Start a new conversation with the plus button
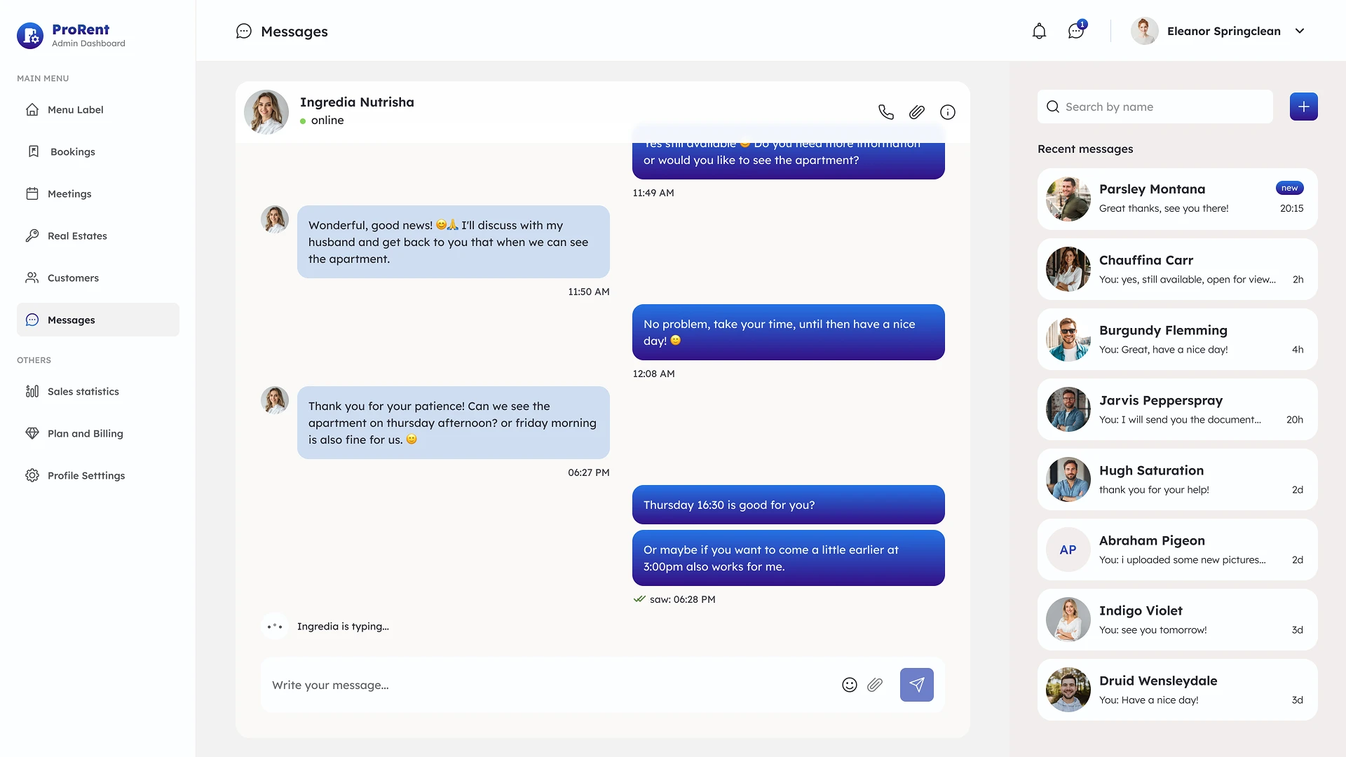Image resolution: width=1346 pixels, height=757 pixels. point(1303,107)
